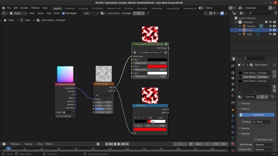Open the Texture properties checker icon
The width and height of the screenshot is (278, 156).
click(233, 150)
